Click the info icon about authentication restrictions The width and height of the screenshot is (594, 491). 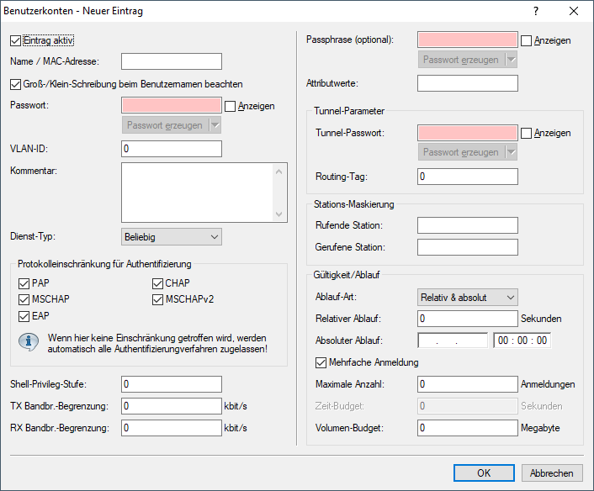pos(29,342)
